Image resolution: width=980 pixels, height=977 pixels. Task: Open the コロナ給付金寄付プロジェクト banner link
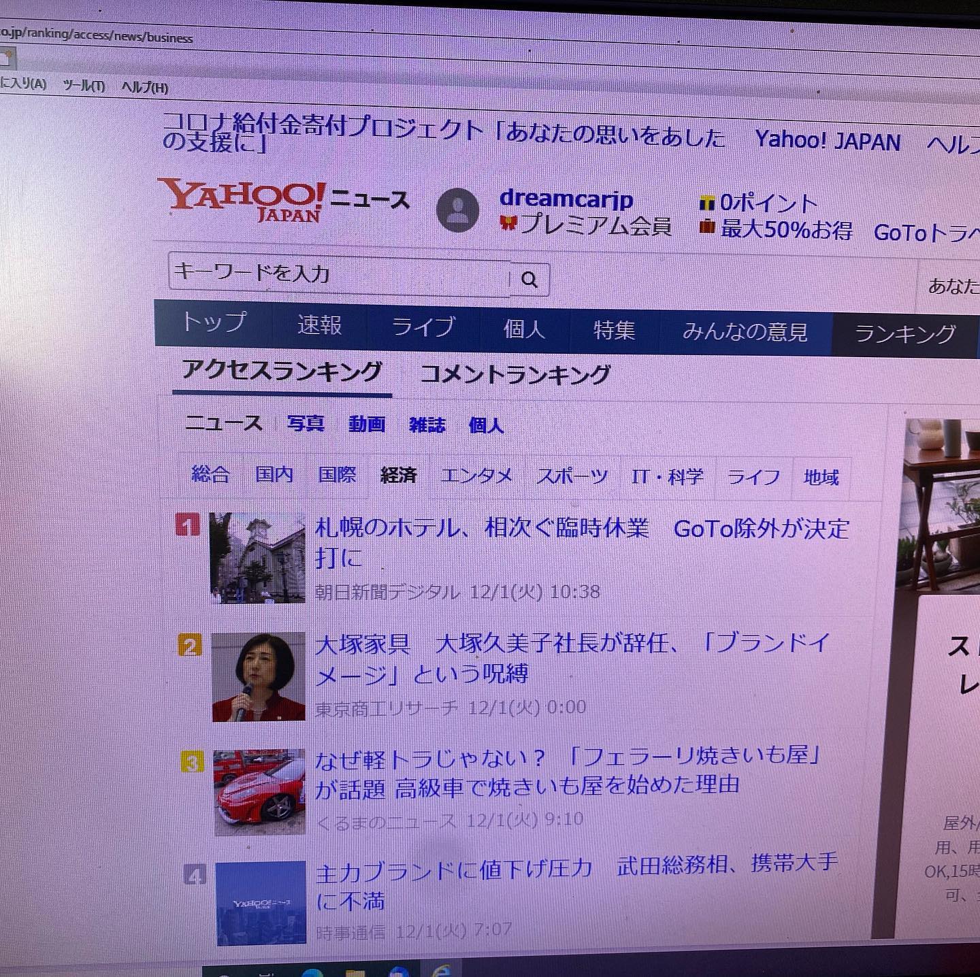[444, 132]
